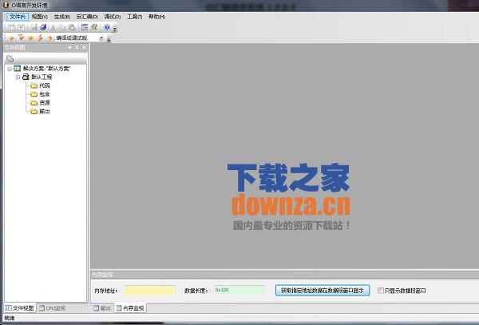479x325 pixels.
Task: Click the folder icon next to 包含
Action: point(34,94)
